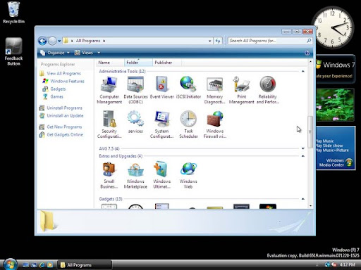The image size is (361, 270).
Task: Click Show Desktop quick launch icon
Action: tap(25, 265)
